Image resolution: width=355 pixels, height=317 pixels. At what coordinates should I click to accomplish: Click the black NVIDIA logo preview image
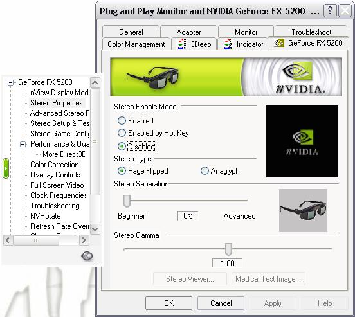(302, 141)
